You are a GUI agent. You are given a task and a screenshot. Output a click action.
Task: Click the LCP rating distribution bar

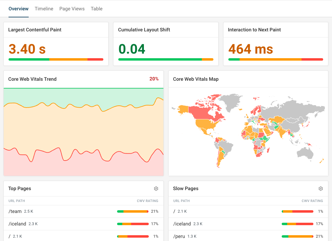[x=56, y=59]
